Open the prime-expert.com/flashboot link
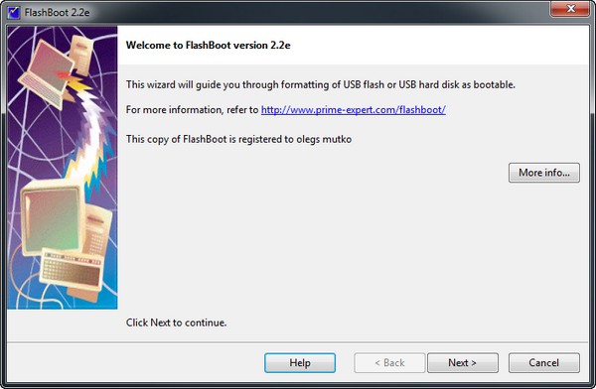The image size is (596, 389). tap(353, 110)
